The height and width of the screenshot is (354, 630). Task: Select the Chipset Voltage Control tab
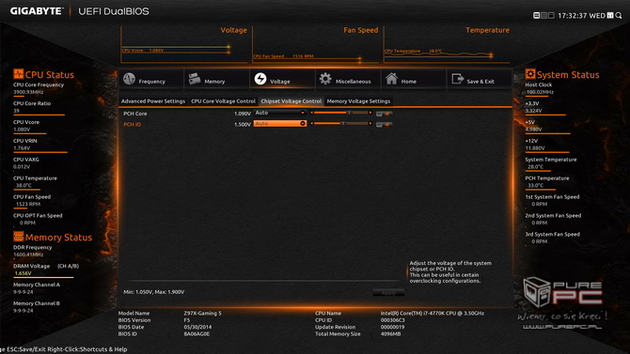point(291,101)
